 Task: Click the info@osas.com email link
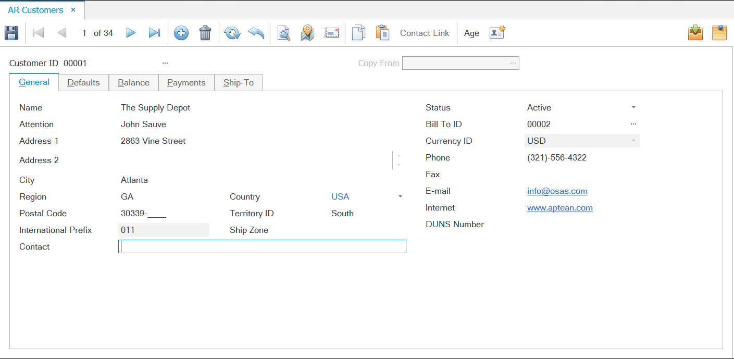click(x=557, y=191)
